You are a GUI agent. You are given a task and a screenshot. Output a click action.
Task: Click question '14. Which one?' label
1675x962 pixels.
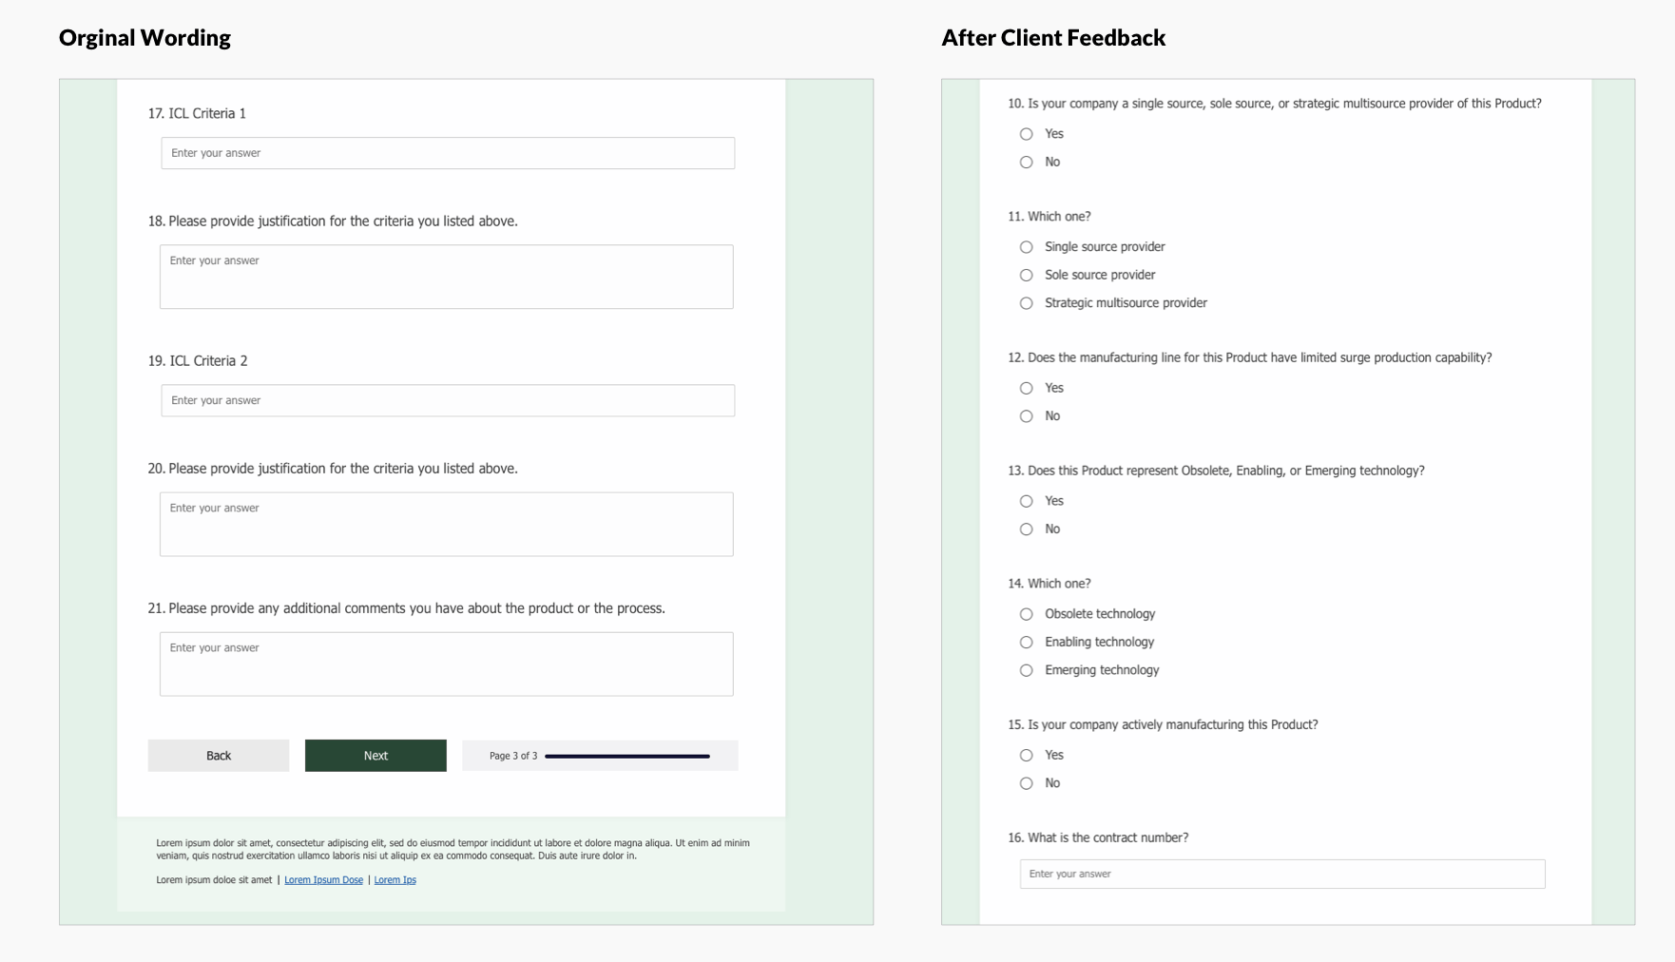(1049, 584)
